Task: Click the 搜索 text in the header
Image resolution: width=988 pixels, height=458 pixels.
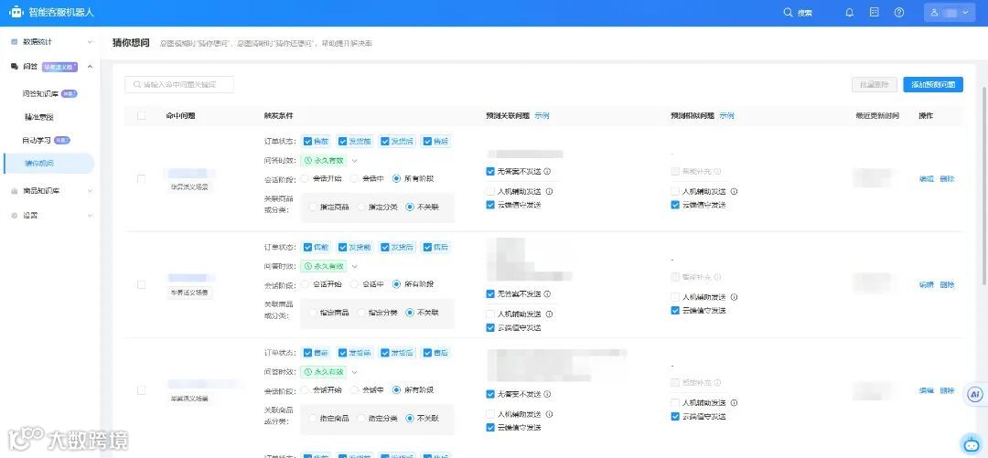Action: (x=805, y=13)
